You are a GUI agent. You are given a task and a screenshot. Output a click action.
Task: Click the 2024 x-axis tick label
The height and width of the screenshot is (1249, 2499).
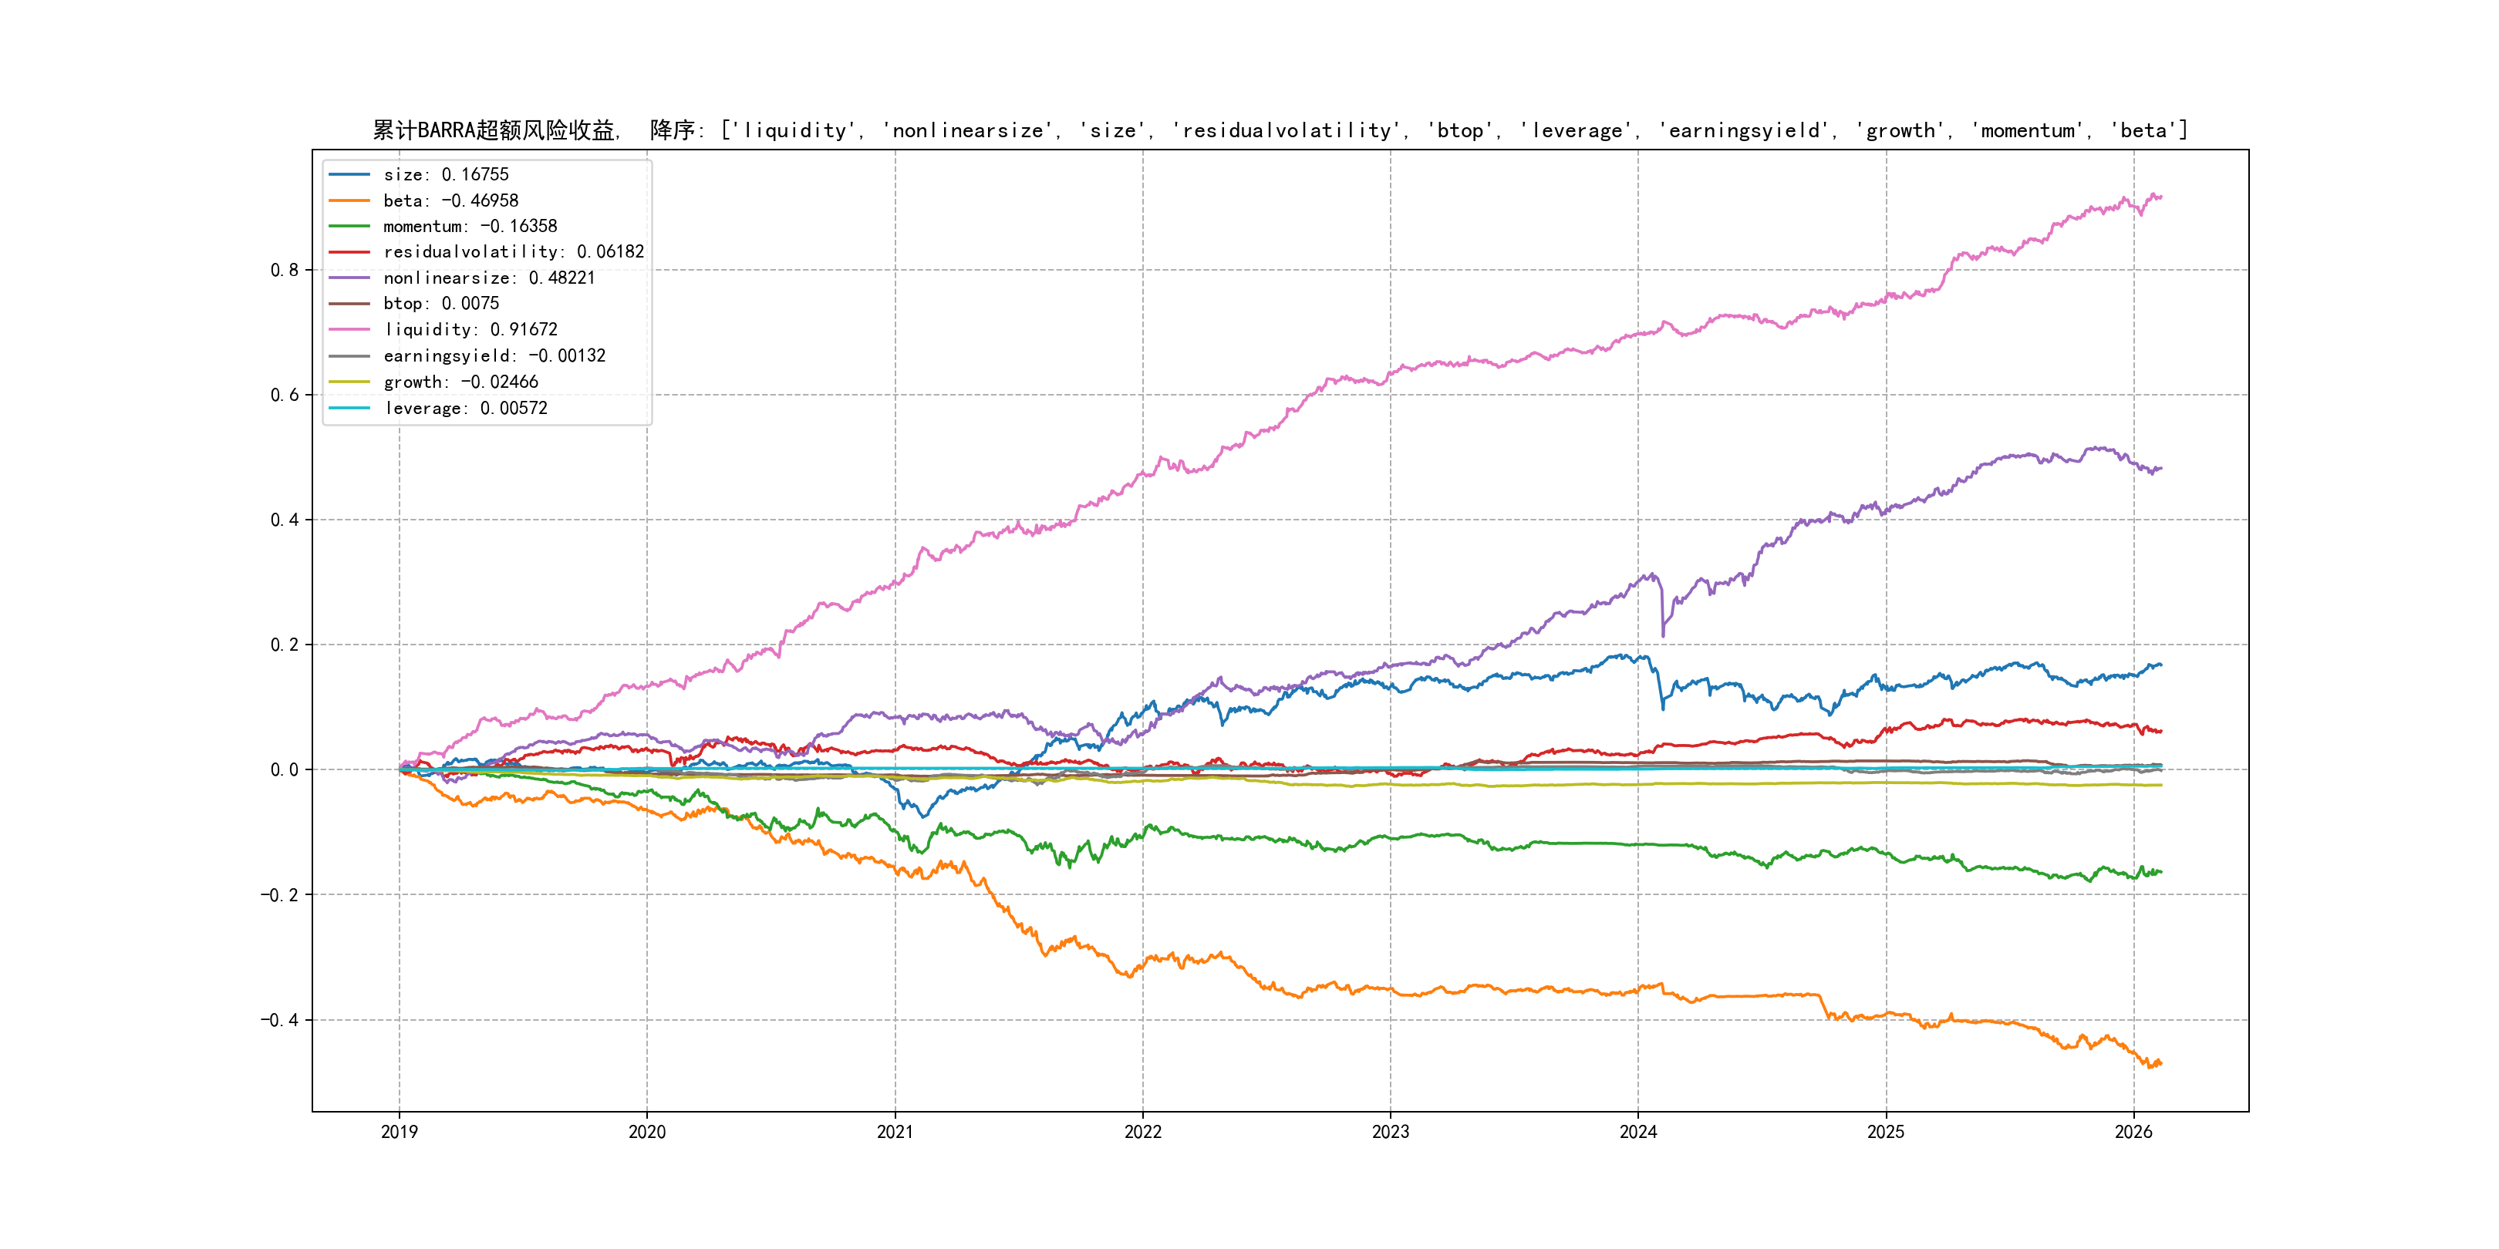1637,1132
